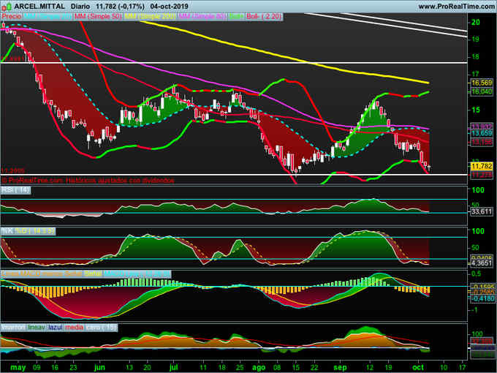This screenshot has width=497, height=373.
Task: Click the 15 level on price axis
Action: pyautogui.click(x=476, y=110)
